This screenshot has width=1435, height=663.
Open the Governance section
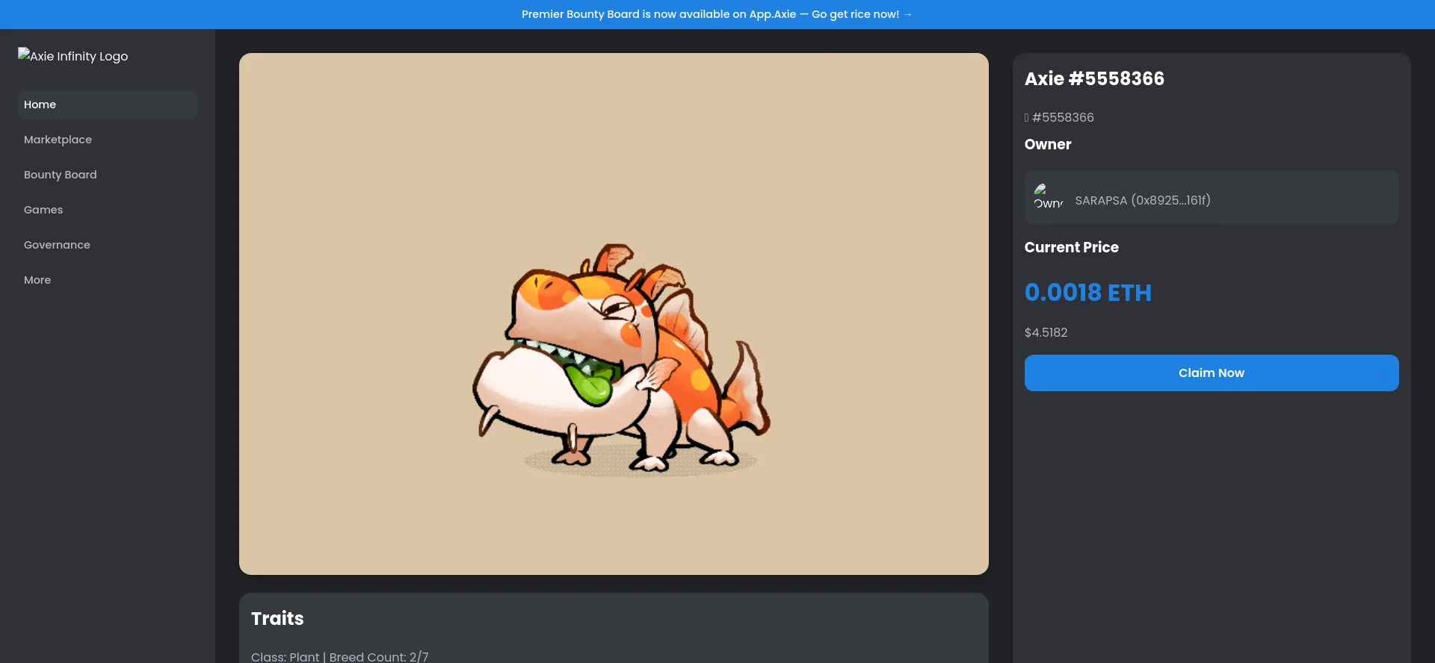[108, 245]
